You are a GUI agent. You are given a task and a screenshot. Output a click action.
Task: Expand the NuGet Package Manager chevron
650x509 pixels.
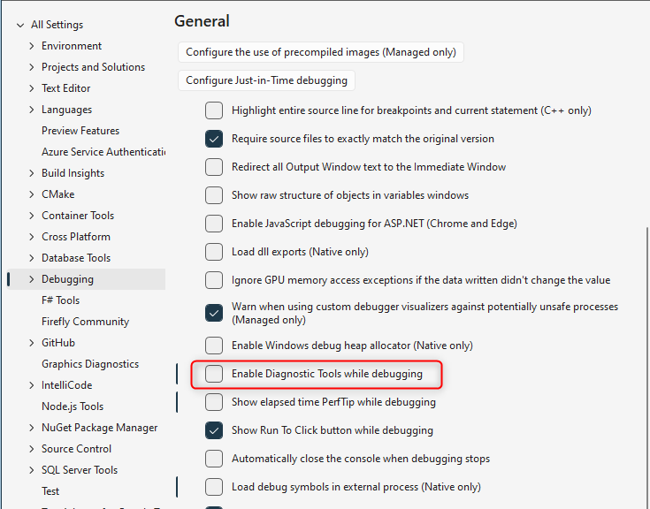(x=32, y=428)
